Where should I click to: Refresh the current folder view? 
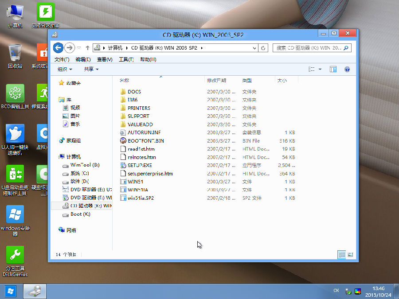(263, 48)
